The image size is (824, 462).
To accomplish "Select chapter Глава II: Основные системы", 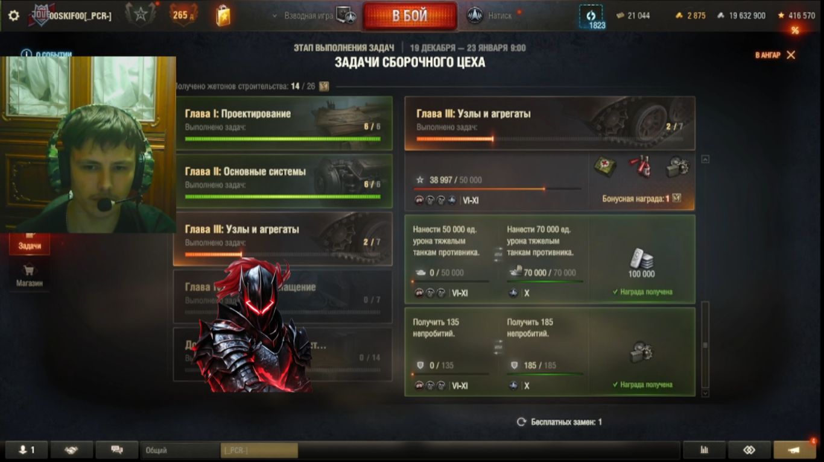I will [x=283, y=181].
